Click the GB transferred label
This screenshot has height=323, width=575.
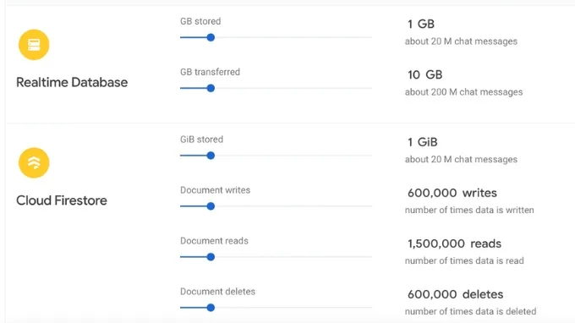210,72
